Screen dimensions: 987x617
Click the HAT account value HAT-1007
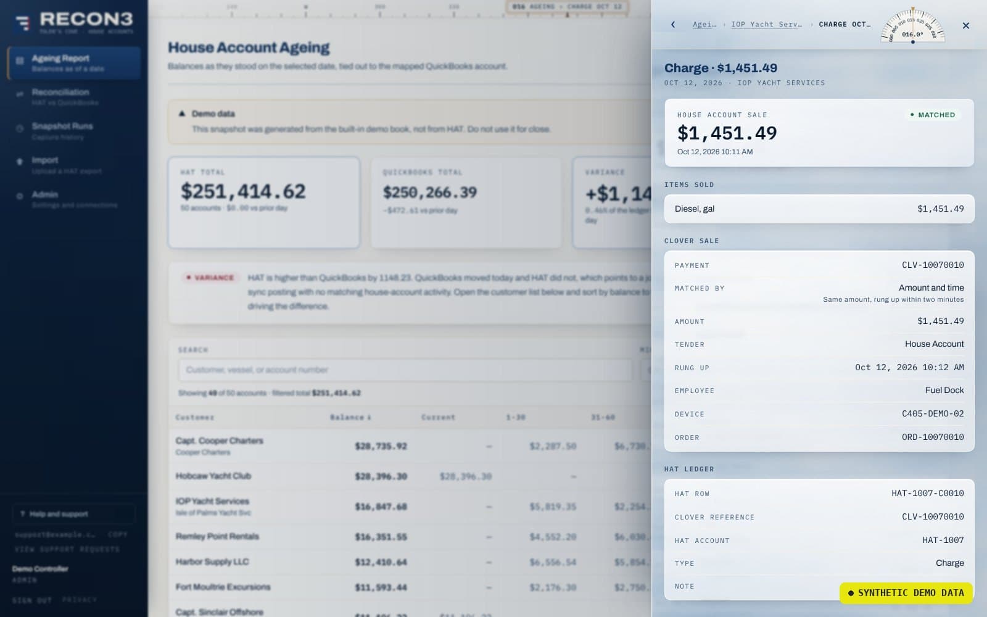point(943,540)
